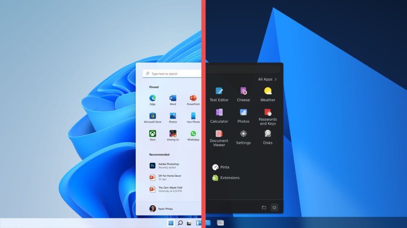The width and height of the screenshot is (407, 228).
Task: Launch Word from the Pinned section
Action: coord(173,100)
